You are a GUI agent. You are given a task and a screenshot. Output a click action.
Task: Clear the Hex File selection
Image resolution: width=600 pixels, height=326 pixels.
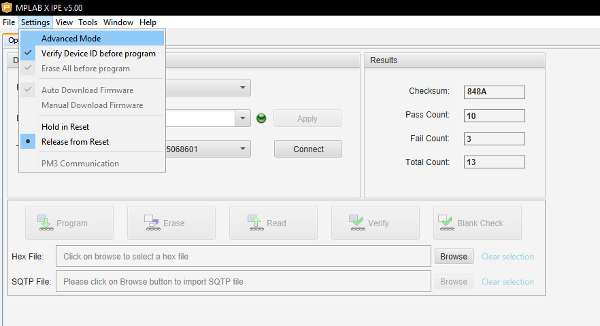(x=507, y=257)
